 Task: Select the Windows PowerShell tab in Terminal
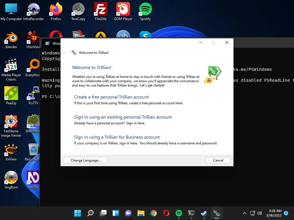coord(52,44)
